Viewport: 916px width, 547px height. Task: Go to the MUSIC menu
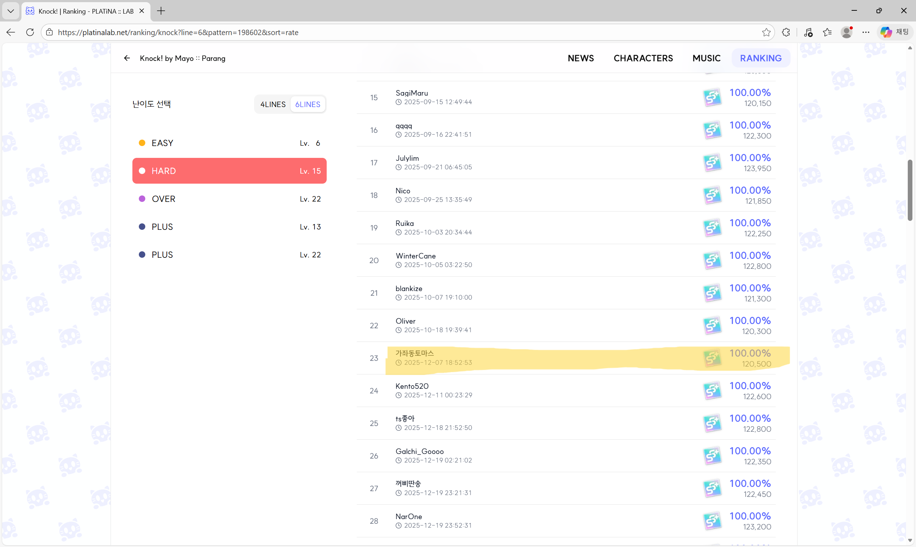click(706, 58)
